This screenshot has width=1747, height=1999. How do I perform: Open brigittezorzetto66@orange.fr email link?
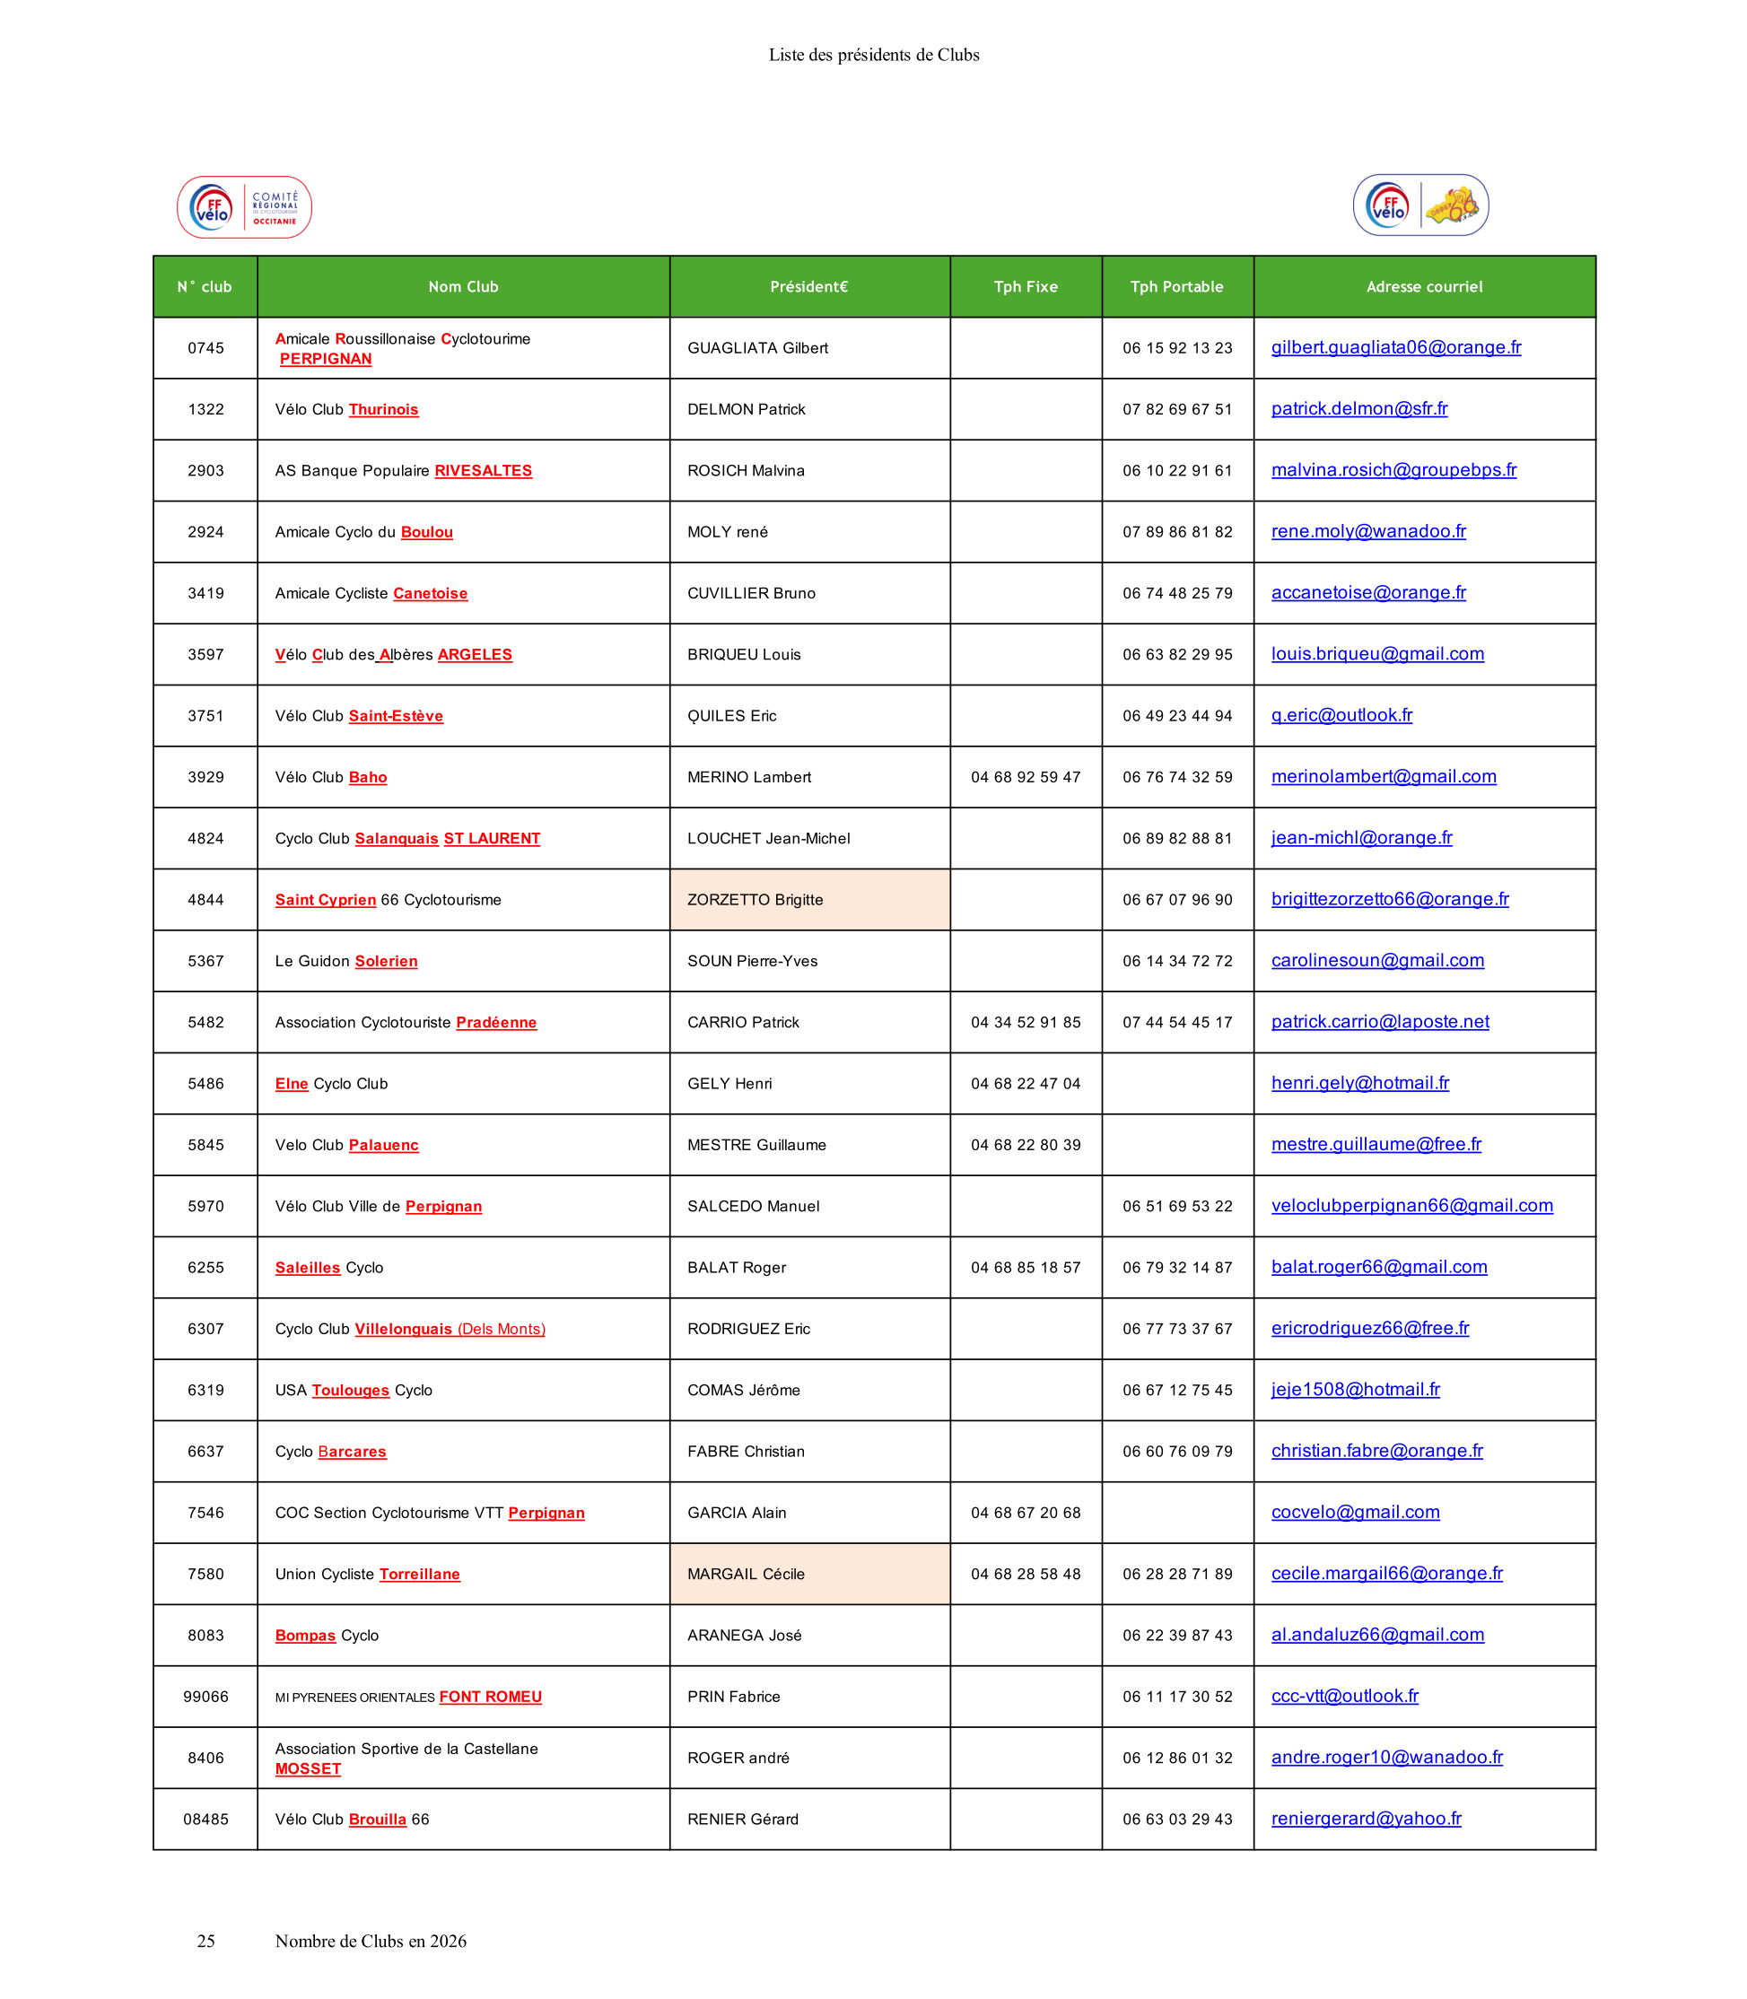point(1389,899)
